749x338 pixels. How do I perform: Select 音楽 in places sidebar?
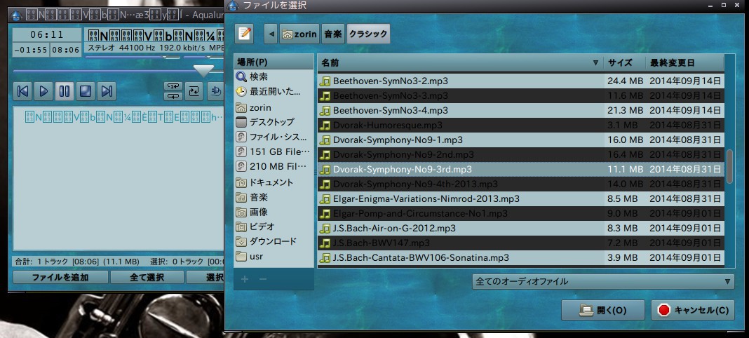pos(274,197)
